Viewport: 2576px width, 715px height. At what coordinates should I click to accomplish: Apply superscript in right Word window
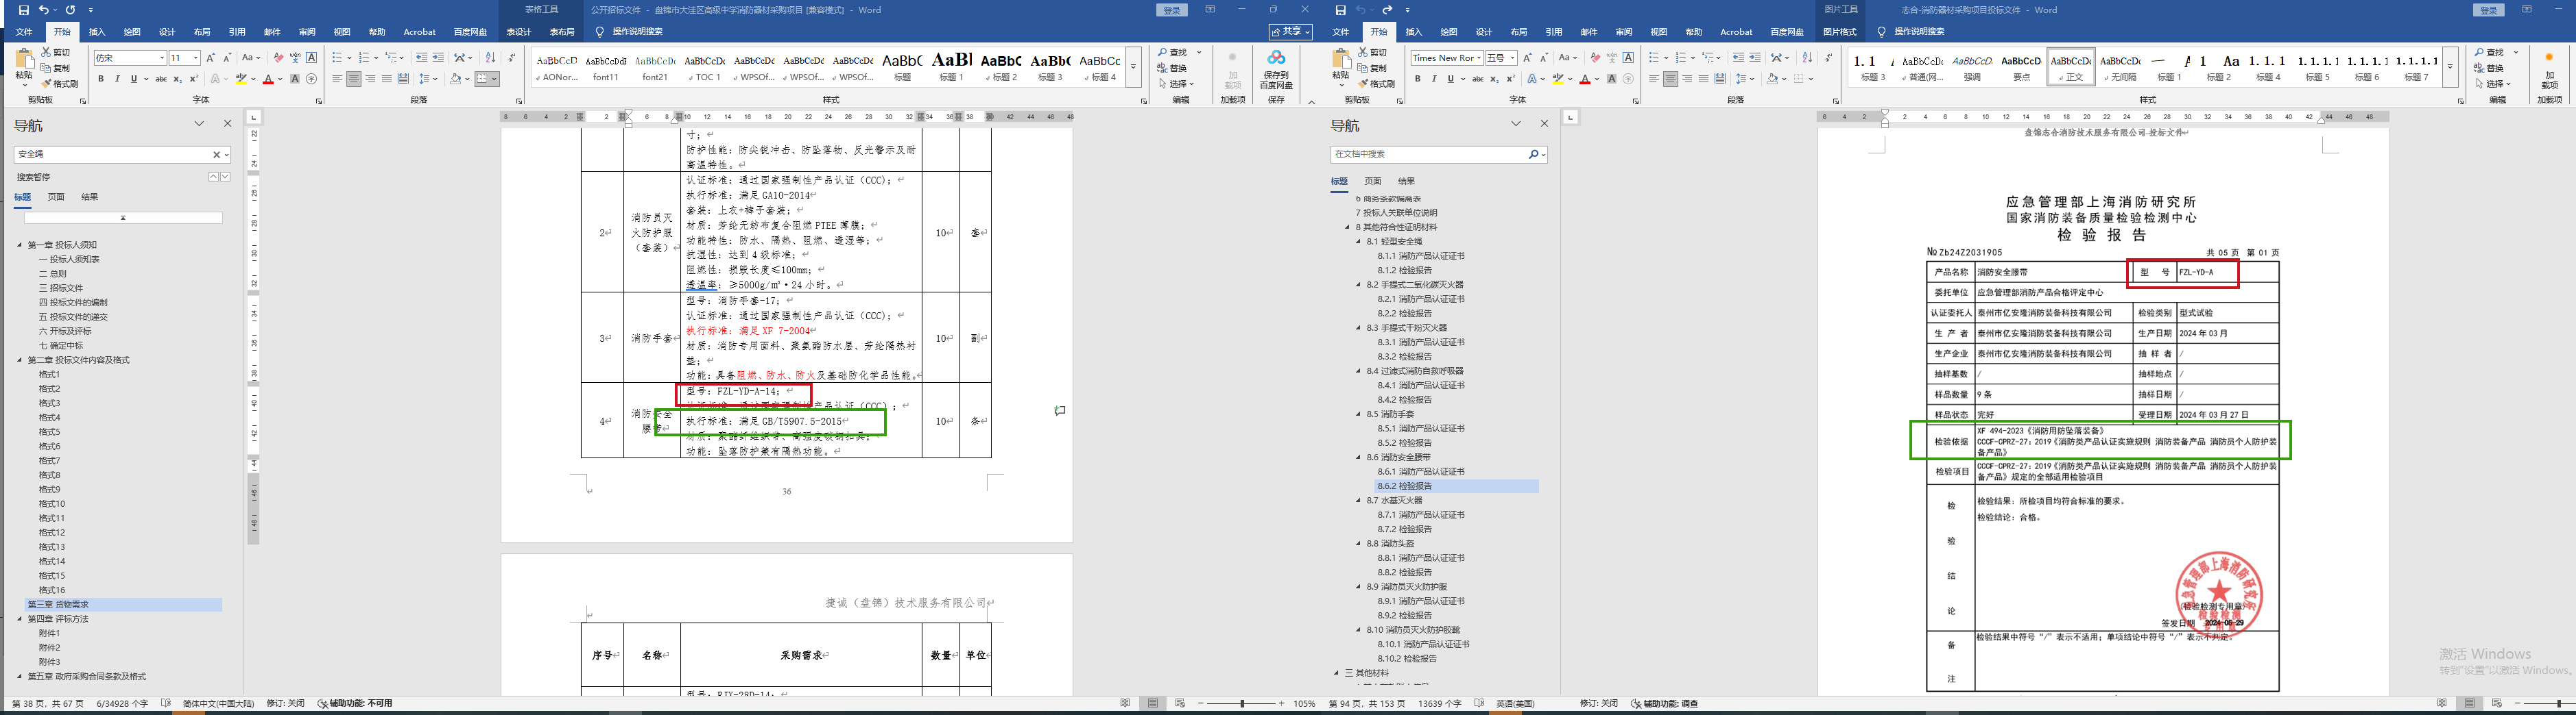coord(1511,79)
